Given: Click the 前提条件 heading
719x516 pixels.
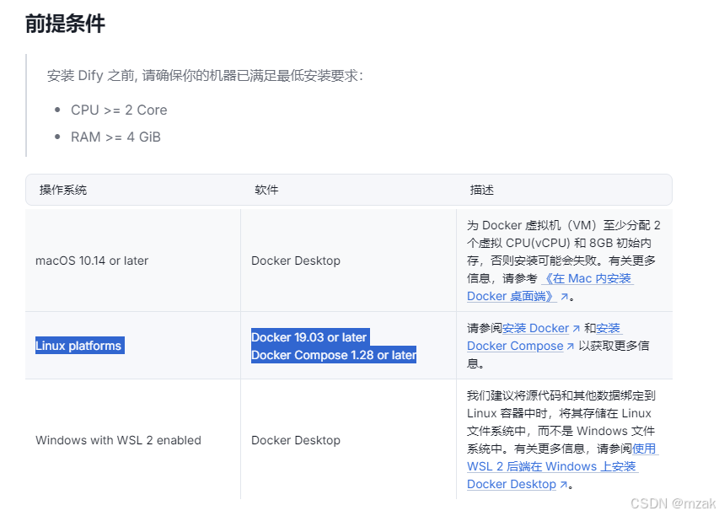Looking at the screenshot, I should [x=65, y=24].
